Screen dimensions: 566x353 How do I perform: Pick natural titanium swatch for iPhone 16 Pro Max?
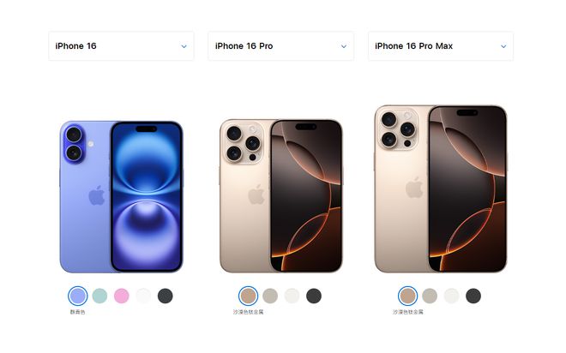(x=430, y=296)
